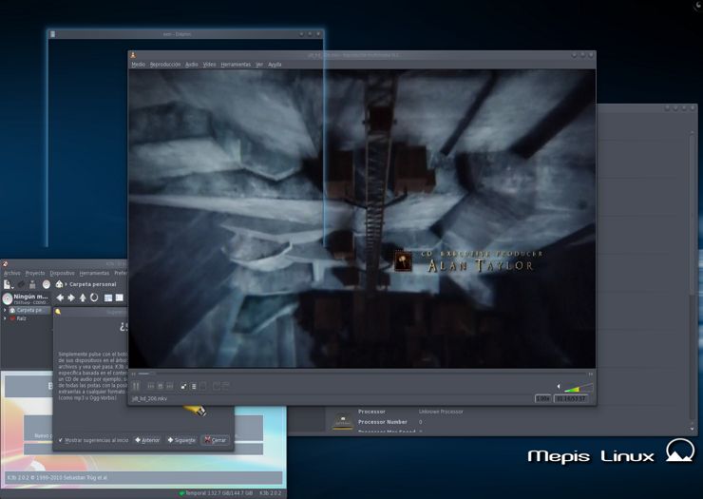Open the Dispositivo menu in K3b
Viewport: 703px width, 499px height.
click(x=63, y=273)
